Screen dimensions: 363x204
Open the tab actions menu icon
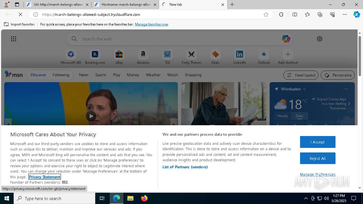[17, 5]
